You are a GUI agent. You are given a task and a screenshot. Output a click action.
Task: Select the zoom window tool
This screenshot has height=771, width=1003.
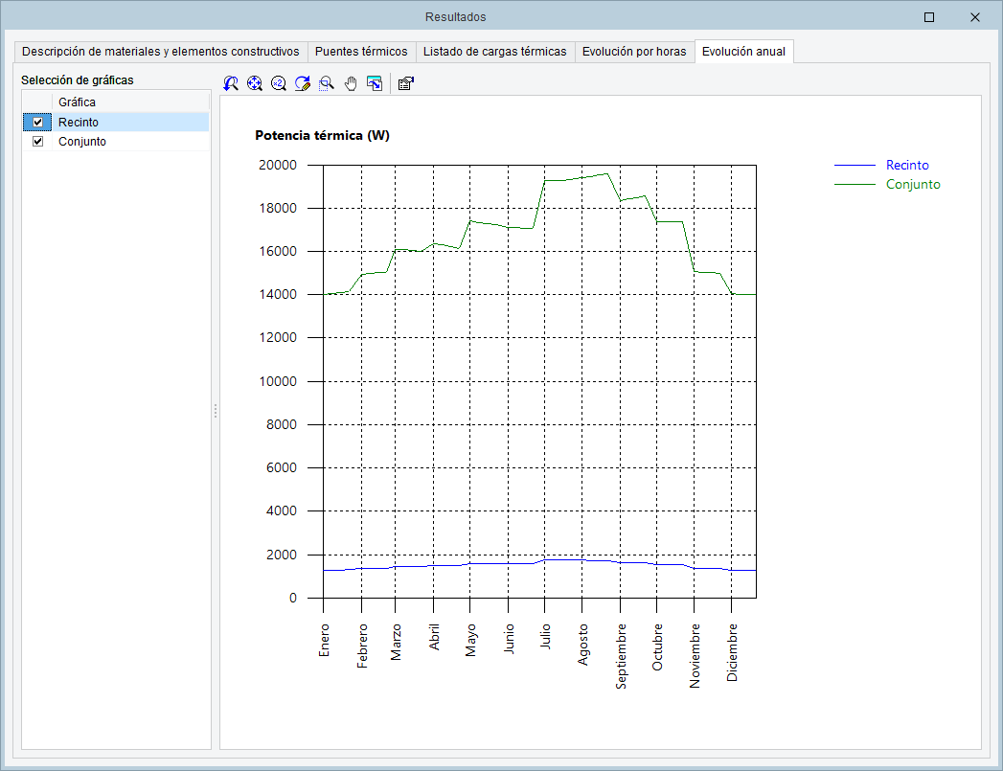[327, 84]
